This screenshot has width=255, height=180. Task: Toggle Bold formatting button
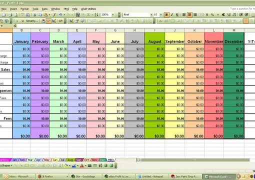click(x=166, y=15)
